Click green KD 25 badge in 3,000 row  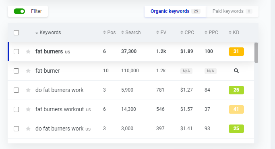tap(236, 129)
